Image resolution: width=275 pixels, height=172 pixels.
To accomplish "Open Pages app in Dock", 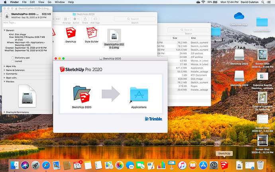I will click(151, 165).
